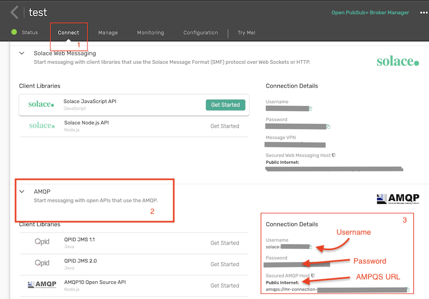Copy the Solace Web Messaging password
The width and height of the screenshot is (429, 299).
coord(328,127)
